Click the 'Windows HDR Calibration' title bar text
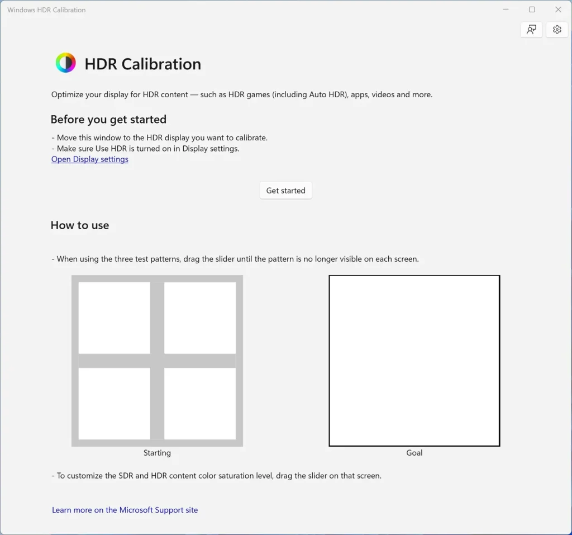Viewport: 572px width, 535px height. (x=46, y=10)
